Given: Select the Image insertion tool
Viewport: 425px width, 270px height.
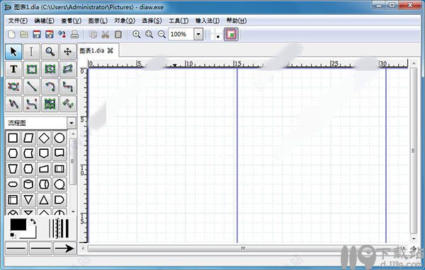Looking at the screenshot, I should pos(50,104).
